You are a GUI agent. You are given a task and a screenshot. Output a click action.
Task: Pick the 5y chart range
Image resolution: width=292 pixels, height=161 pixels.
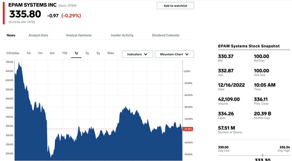[98, 53]
